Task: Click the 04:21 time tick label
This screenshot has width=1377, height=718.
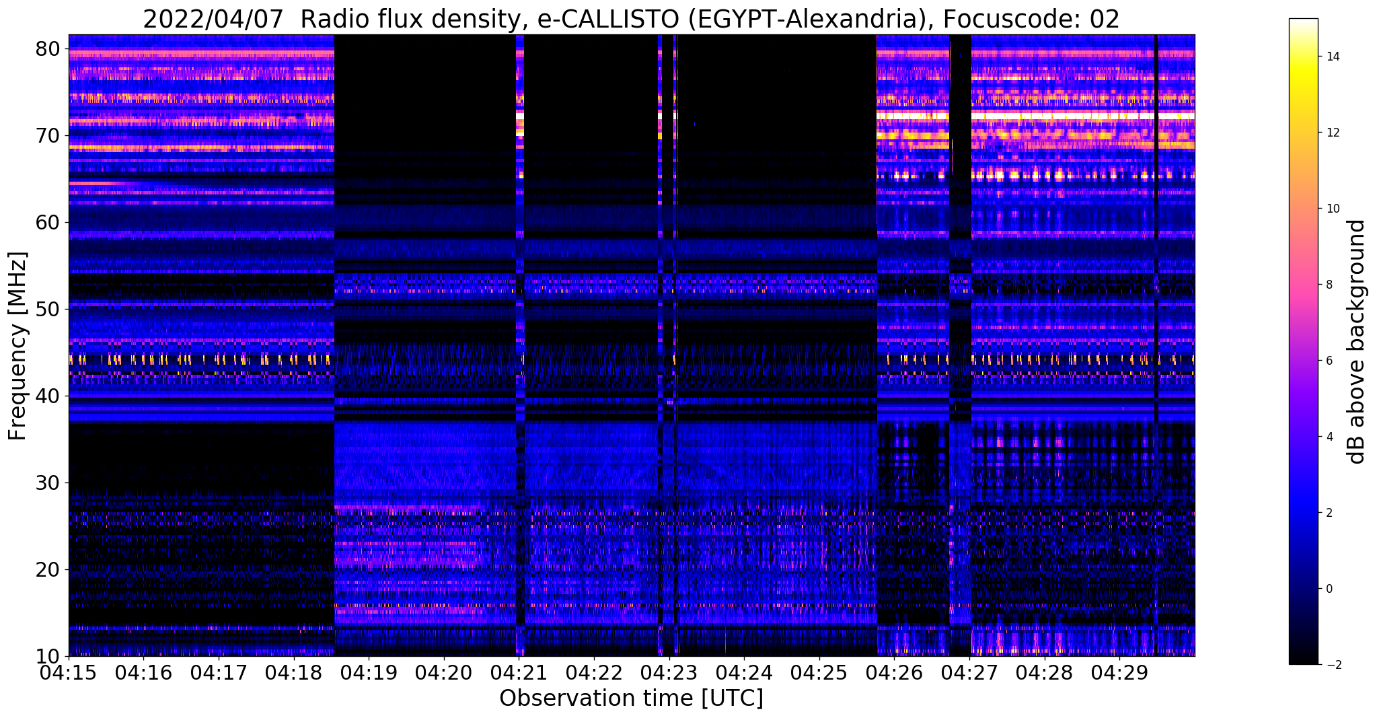Action: click(x=519, y=672)
